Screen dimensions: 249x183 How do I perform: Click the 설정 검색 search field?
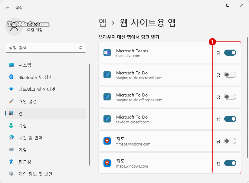point(46,48)
